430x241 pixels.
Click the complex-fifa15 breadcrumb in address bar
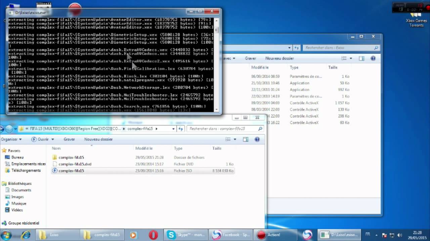[x=140, y=129]
